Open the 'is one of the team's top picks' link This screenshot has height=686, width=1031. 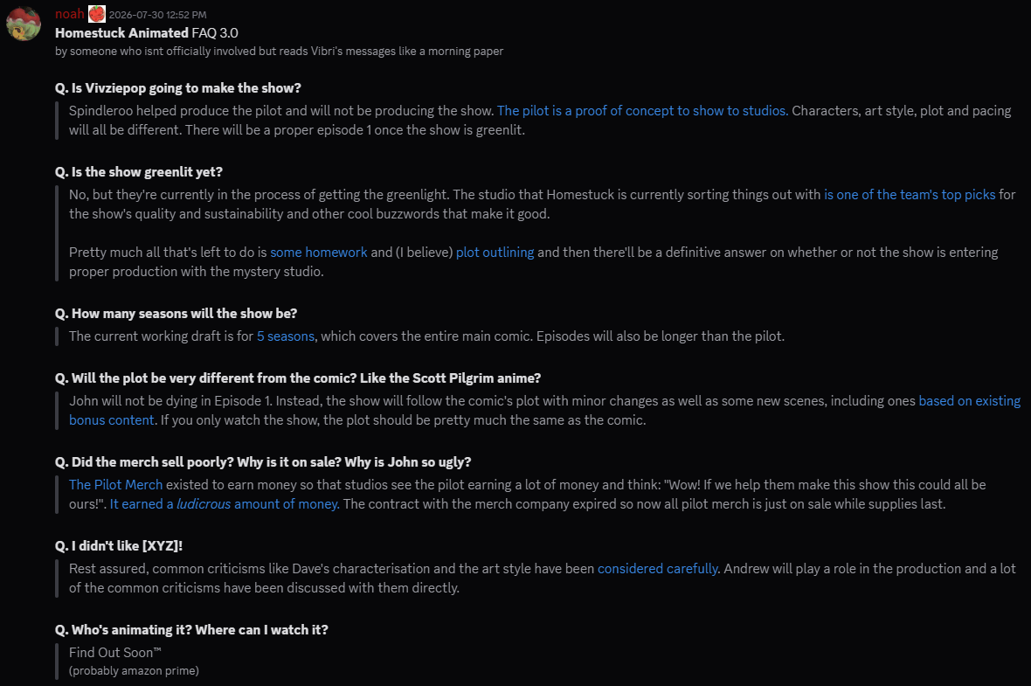tap(910, 195)
